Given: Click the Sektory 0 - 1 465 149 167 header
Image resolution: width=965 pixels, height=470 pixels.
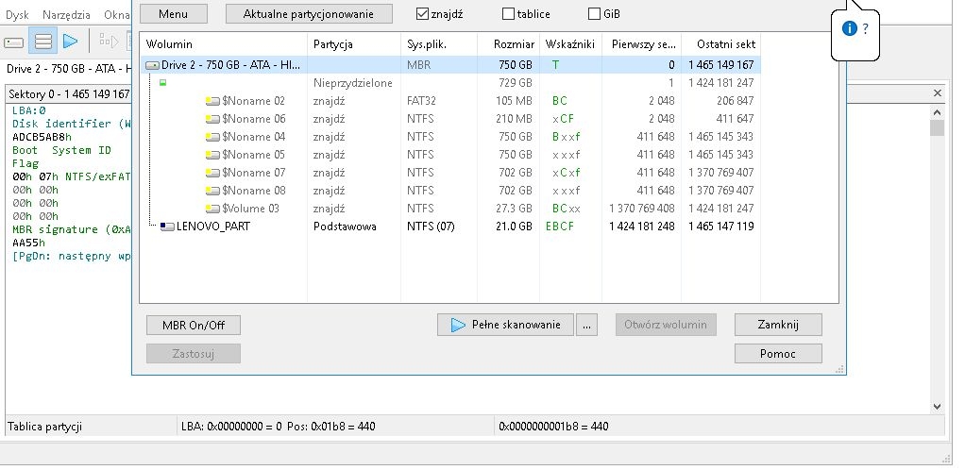Looking at the screenshot, I should click(69, 94).
